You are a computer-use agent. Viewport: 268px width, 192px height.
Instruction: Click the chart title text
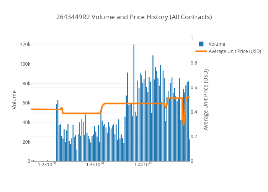pyautogui.click(x=134, y=17)
